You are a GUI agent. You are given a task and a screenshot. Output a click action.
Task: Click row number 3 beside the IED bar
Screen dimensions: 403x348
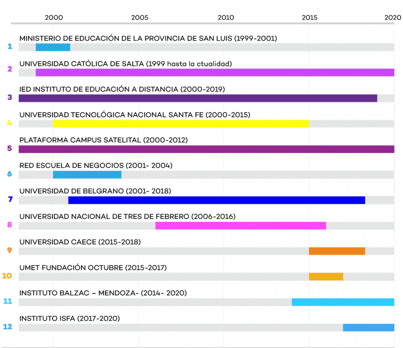[x=10, y=97]
